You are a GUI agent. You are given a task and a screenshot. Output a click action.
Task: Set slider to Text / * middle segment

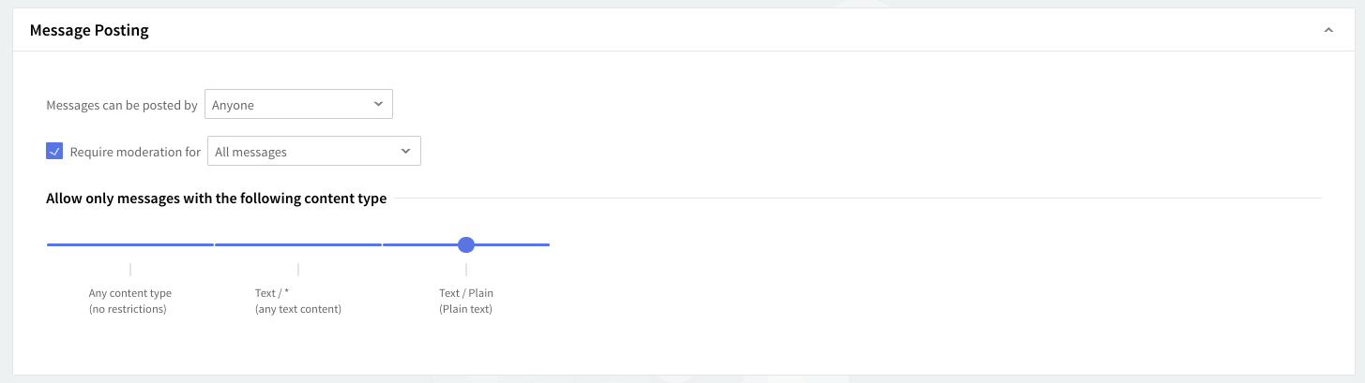(x=298, y=245)
